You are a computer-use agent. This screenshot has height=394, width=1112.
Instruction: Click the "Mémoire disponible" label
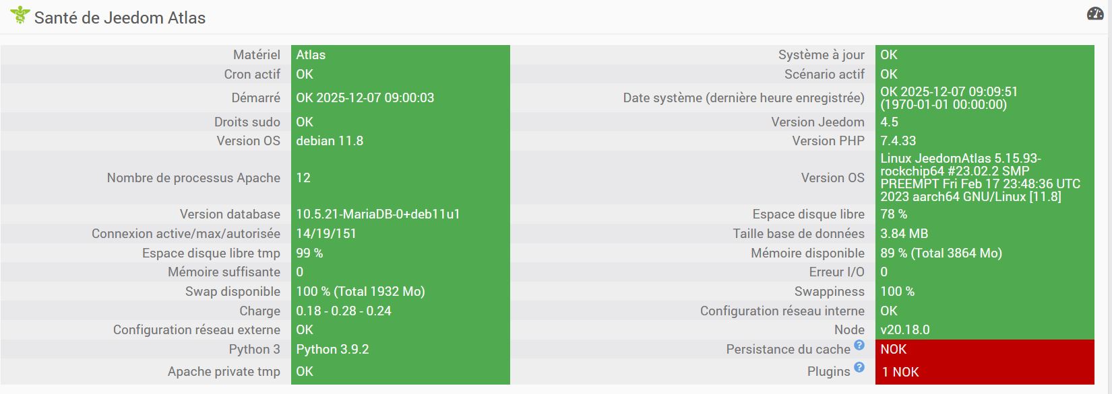(x=807, y=253)
